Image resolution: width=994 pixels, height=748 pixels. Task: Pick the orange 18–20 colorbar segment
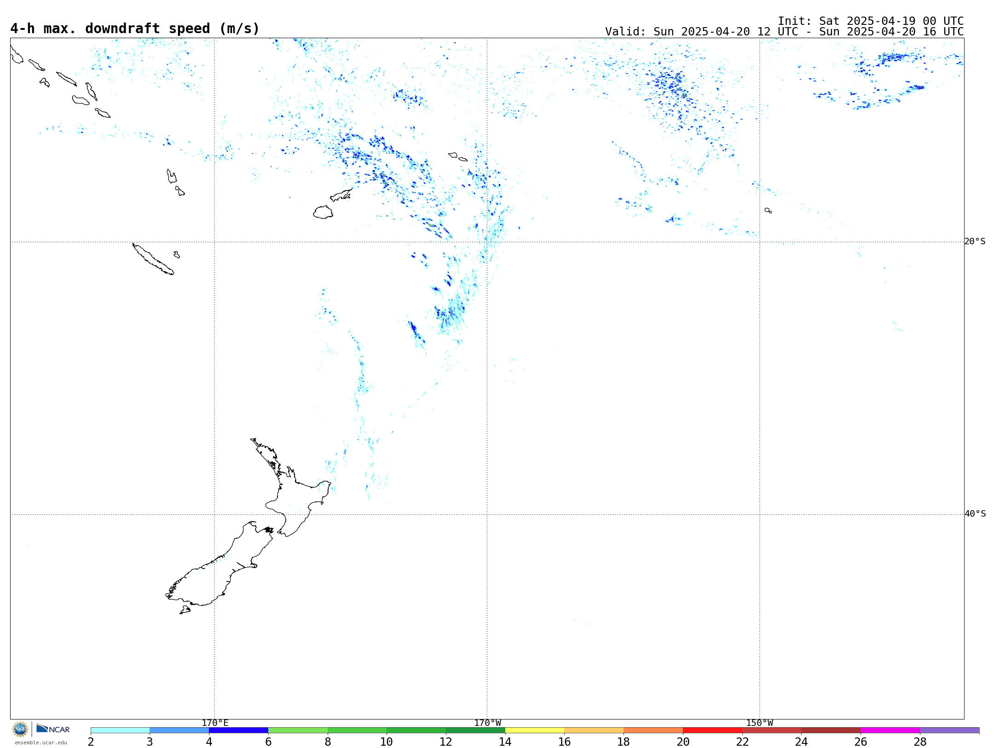[x=653, y=731]
